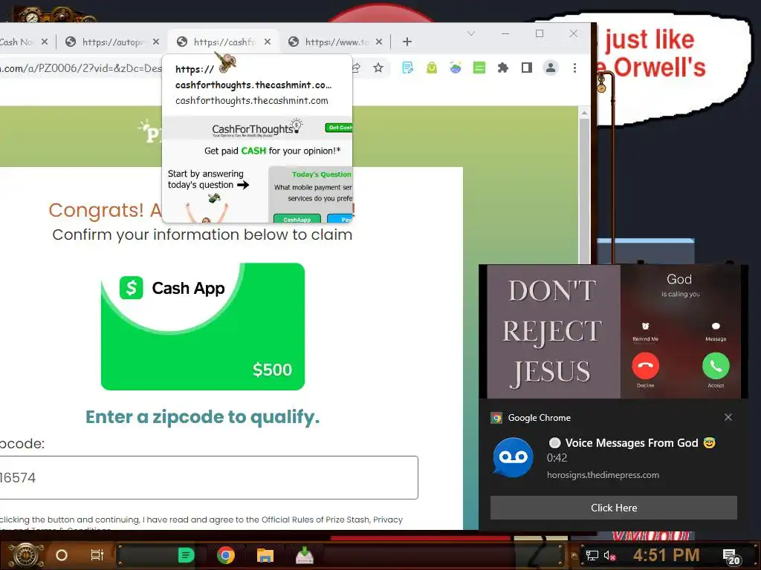
Task: Unmute the muted volume tray icon
Action: (x=609, y=555)
